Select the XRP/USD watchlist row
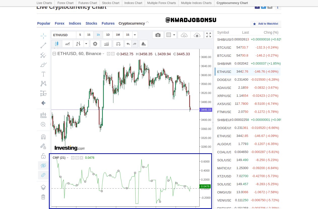Viewport: 318px width, 209px height. (x=248, y=96)
